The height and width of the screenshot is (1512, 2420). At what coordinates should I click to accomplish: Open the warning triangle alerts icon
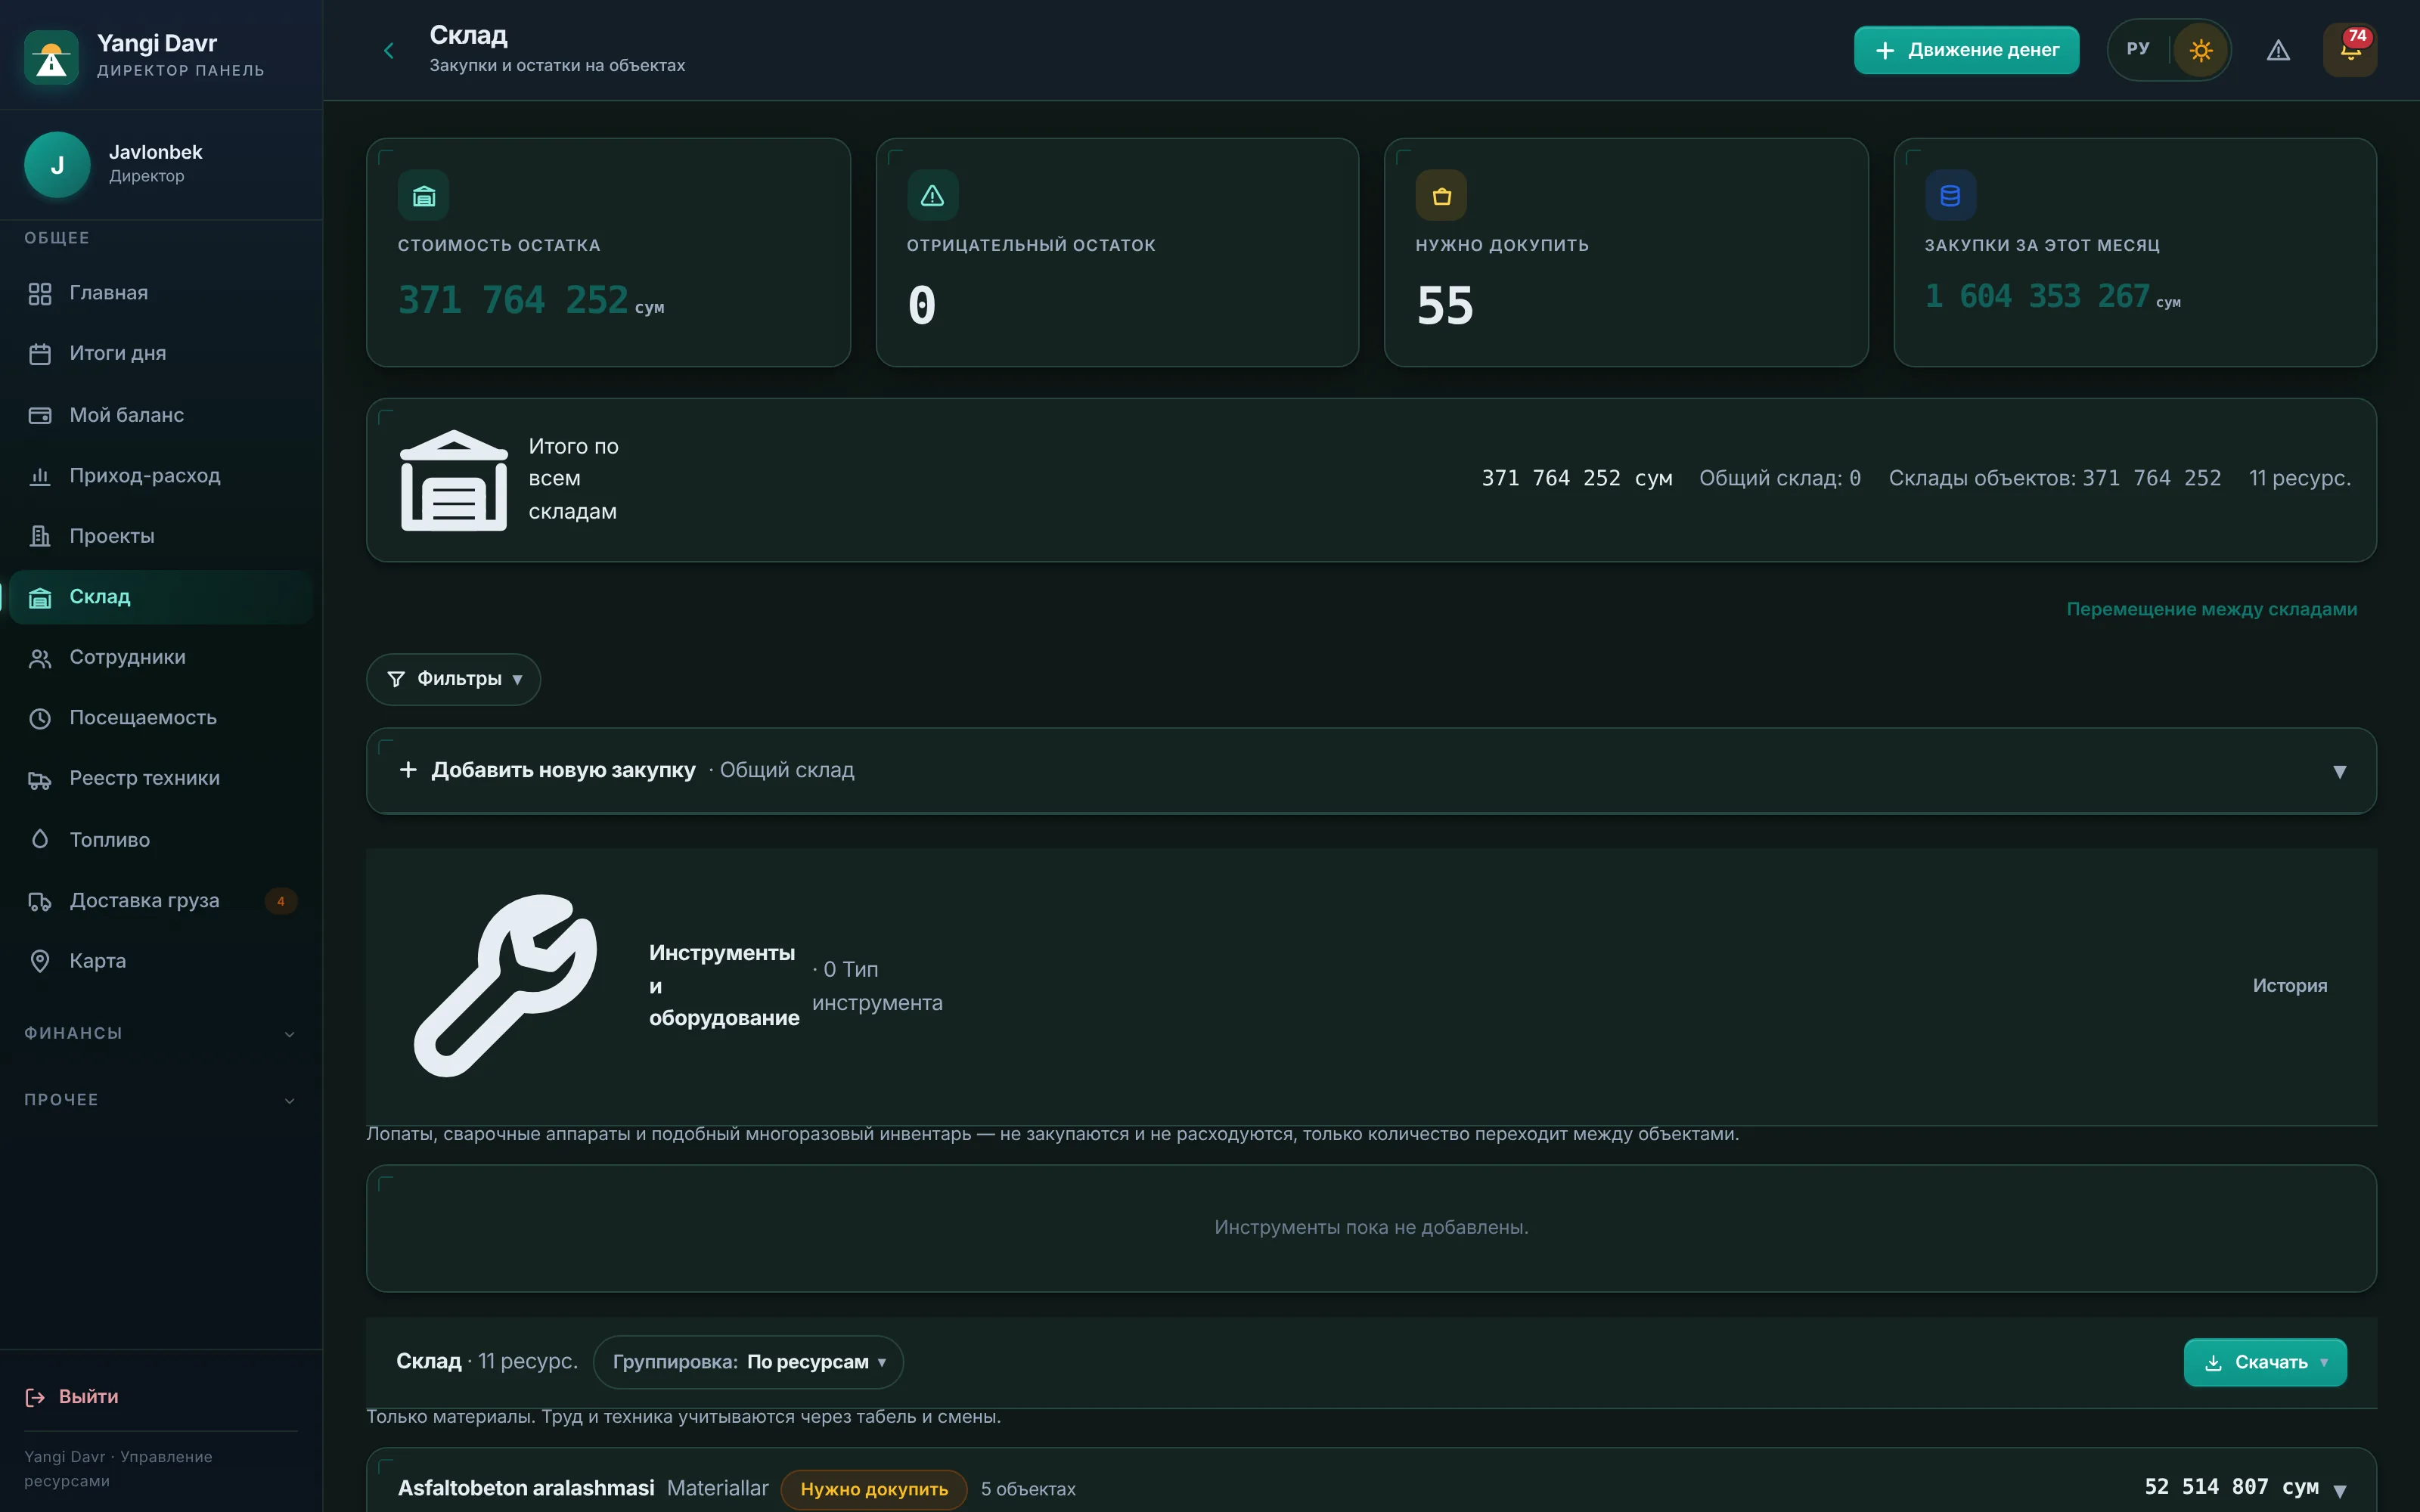click(x=2278, y=50)
